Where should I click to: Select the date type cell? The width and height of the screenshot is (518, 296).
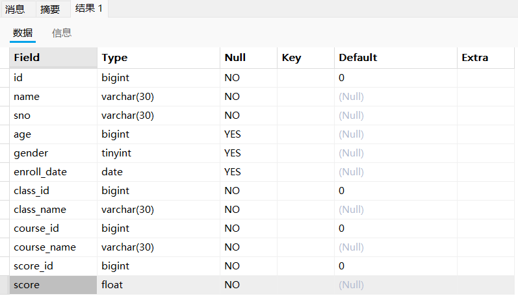pos(159,172)
